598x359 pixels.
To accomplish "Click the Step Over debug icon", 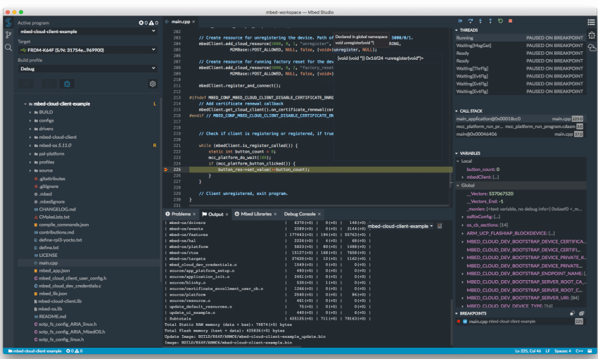I will point(471,21).
